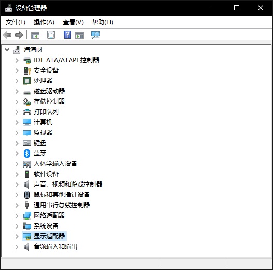Click the 系统设备 icon
This screenshot has width=273, height=270.
27,226
